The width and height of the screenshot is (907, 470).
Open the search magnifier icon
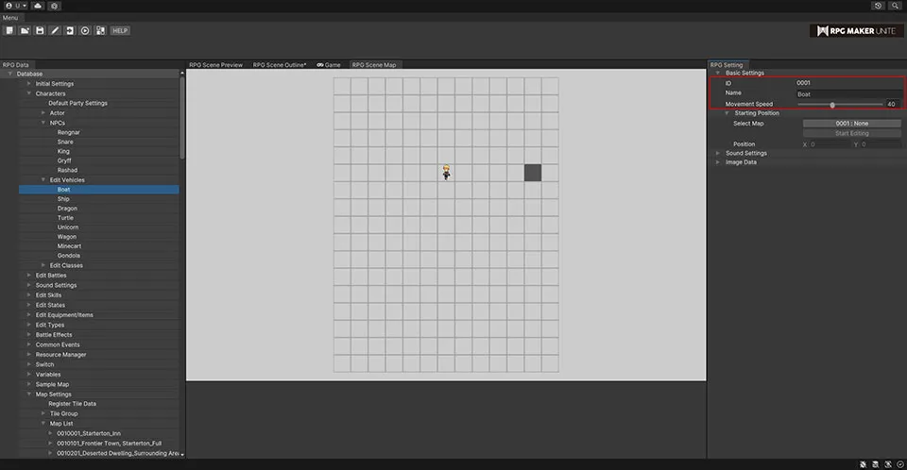click(x=895, y=6)
